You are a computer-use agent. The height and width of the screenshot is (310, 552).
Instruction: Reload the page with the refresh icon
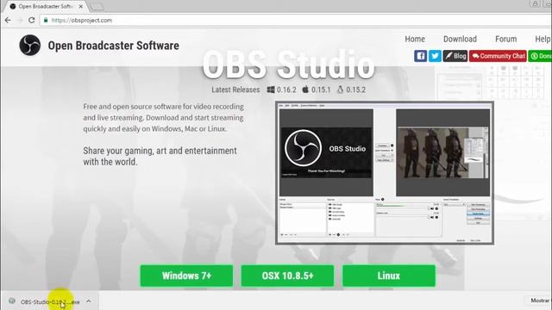[32, 21]
